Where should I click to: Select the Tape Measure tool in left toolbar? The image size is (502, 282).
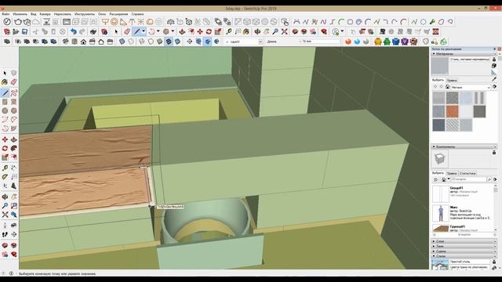[5, 168]
